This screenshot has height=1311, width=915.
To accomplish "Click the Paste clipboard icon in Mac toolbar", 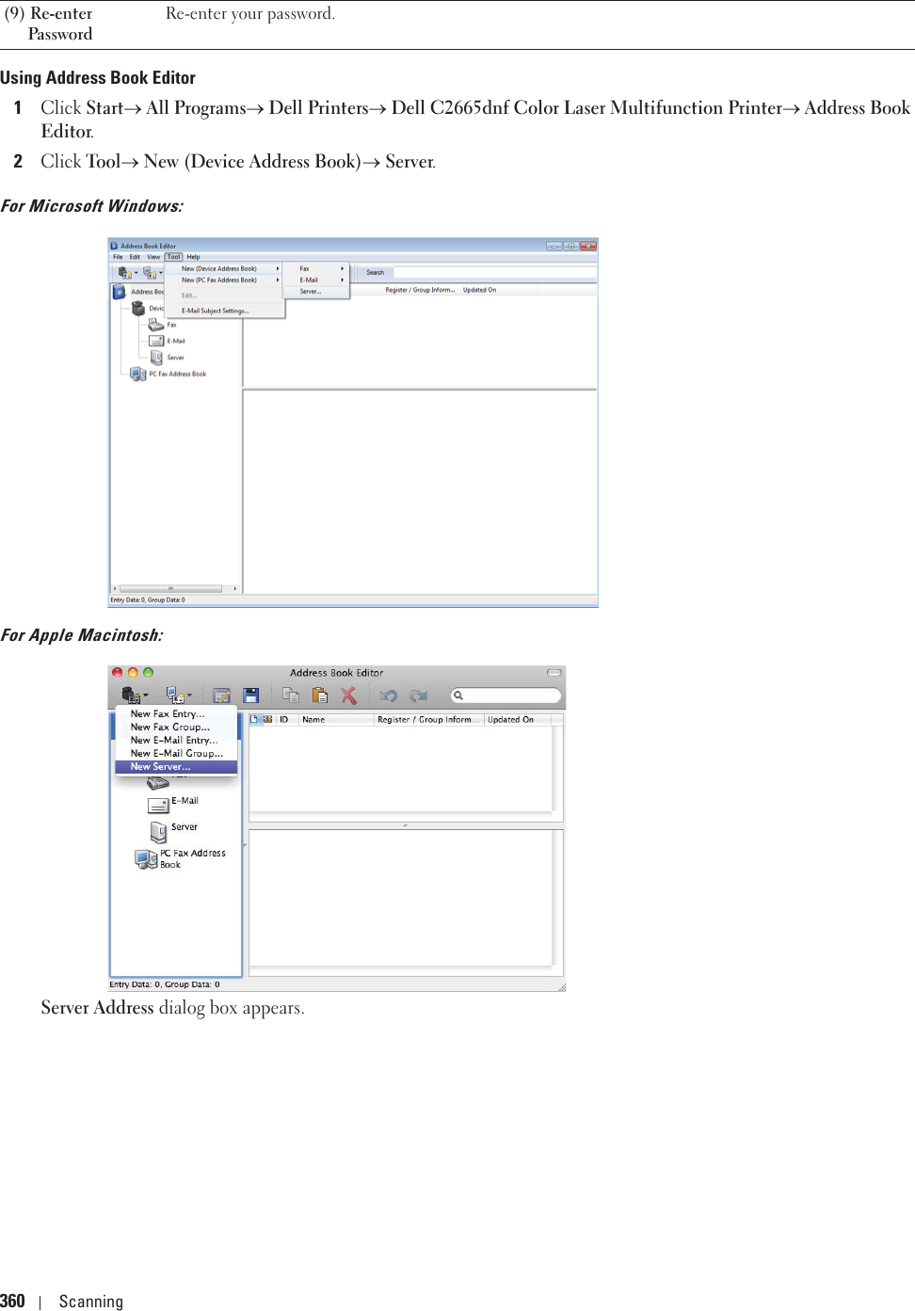I will pos(320,695).
